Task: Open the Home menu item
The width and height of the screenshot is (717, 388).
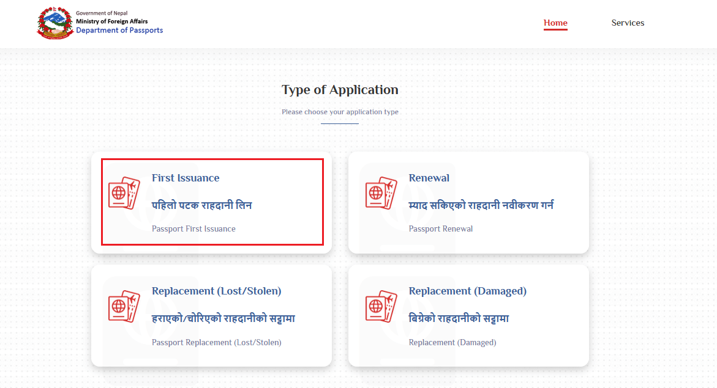Action: pos(555,23)
